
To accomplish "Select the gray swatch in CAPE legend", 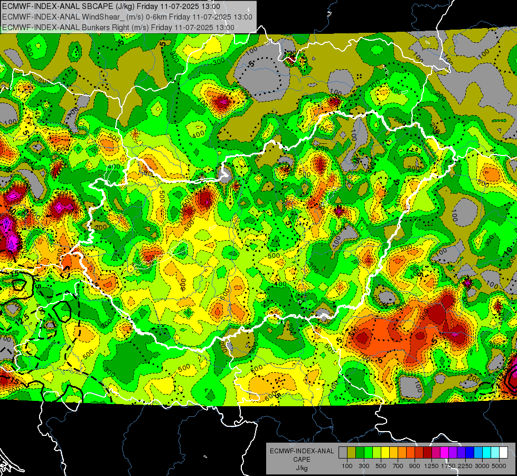I will click(x=343, y=453).
